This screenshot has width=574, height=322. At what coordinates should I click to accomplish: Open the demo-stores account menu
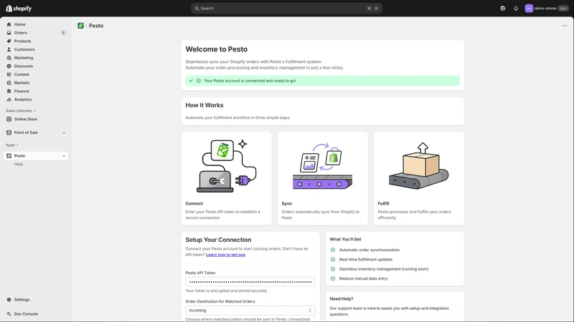547,9
